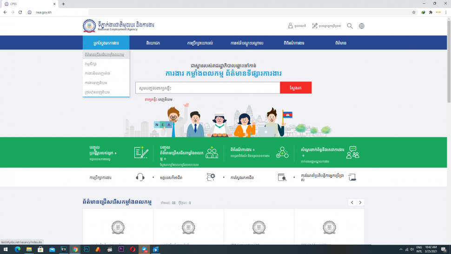Click the National Employment Agency logo
This screenshot has height=254, width=451.
[x=89, y=26]
